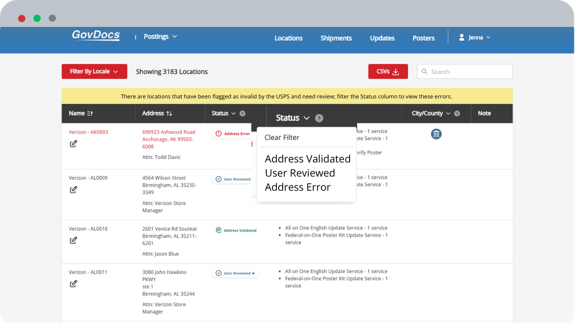Click the government building icon in AK0003 row

(436, 134)
